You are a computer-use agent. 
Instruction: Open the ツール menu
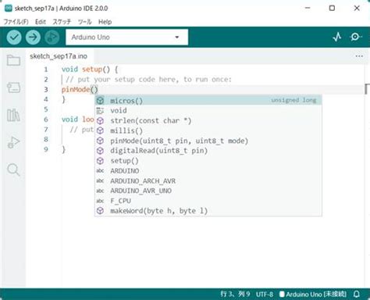coord(85,22)
